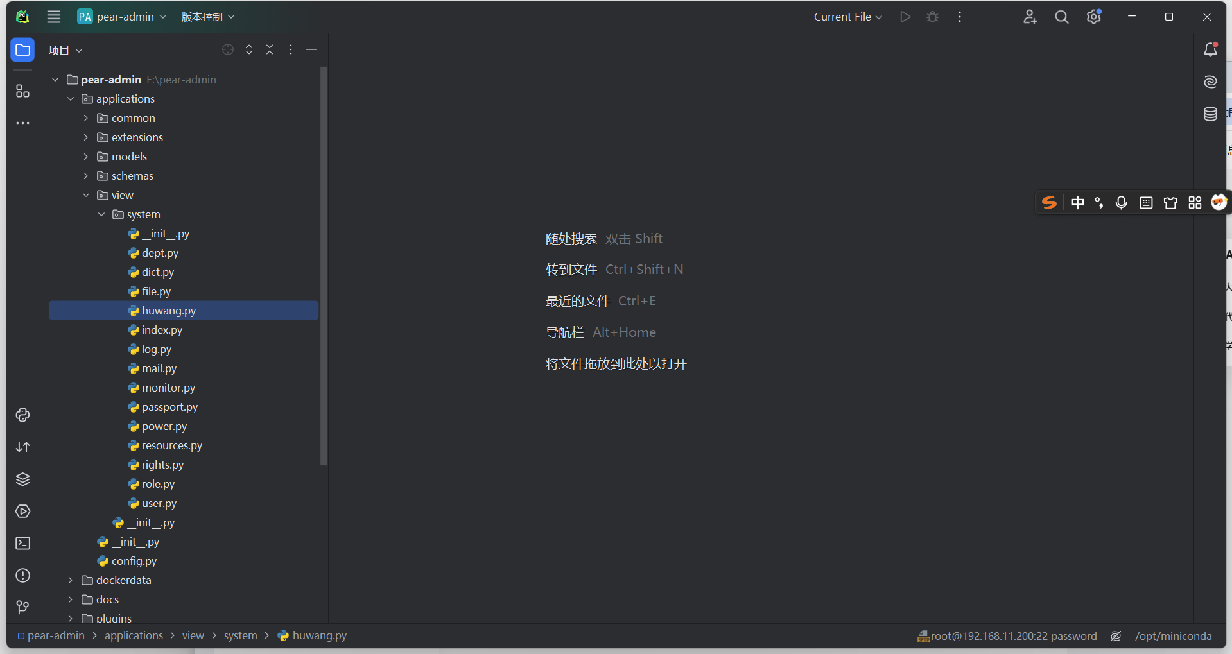Open the Terminal tool window

coord(22,544)
